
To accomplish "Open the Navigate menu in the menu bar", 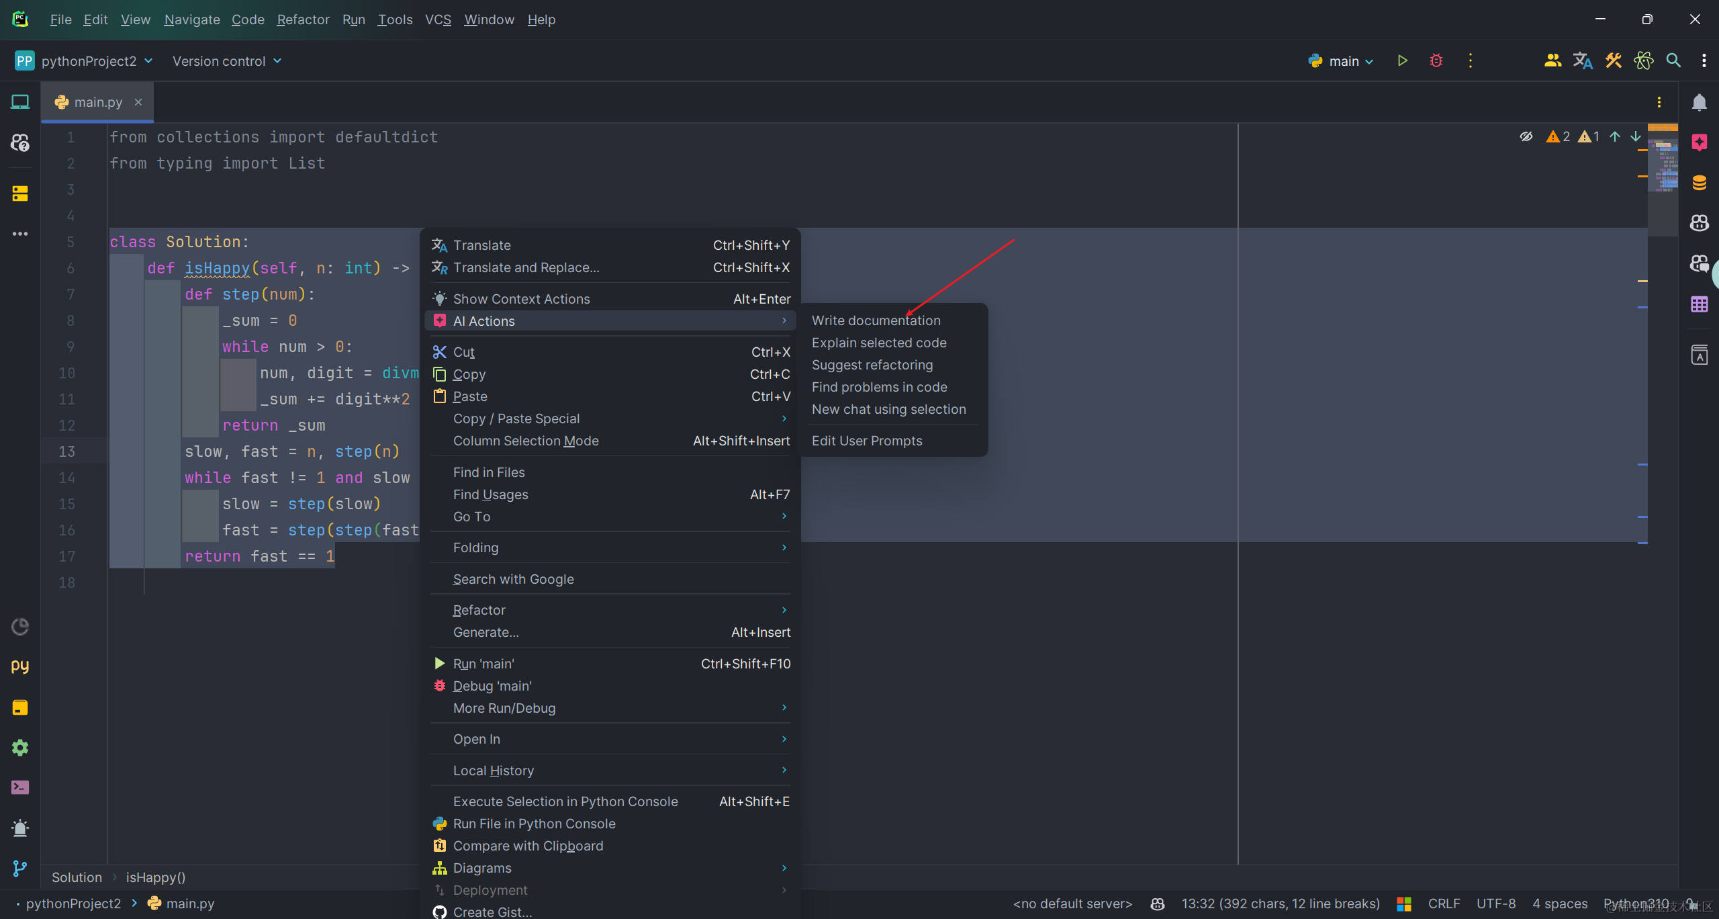I will tap(192, 19).
